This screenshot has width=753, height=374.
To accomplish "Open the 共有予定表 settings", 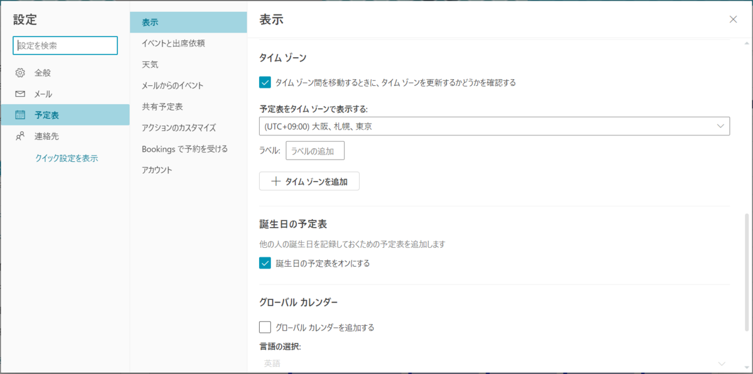I will coord(188,107).
